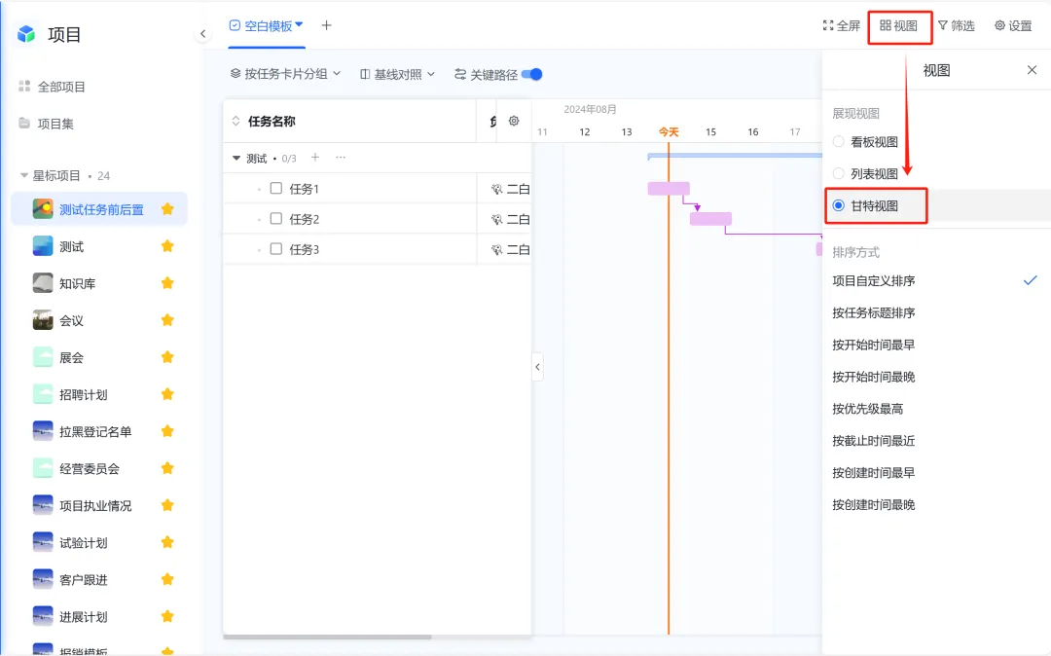Toggle star for 客户跟进
The image size is (1051, 656).
point(167,579)
